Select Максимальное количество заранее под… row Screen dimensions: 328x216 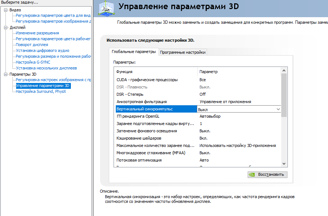pos(198,146)
